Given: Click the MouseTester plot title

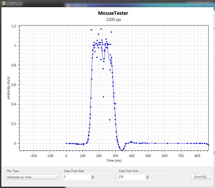Looking at the screenshot, I should (x=113, y=13).
